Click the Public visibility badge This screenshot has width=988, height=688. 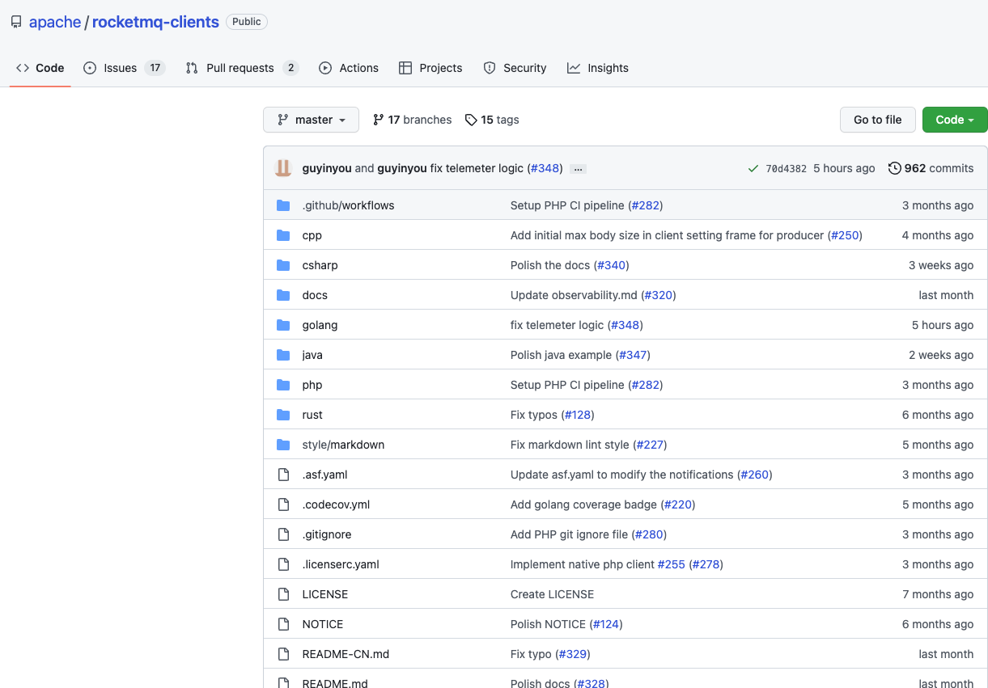[247, 22]
